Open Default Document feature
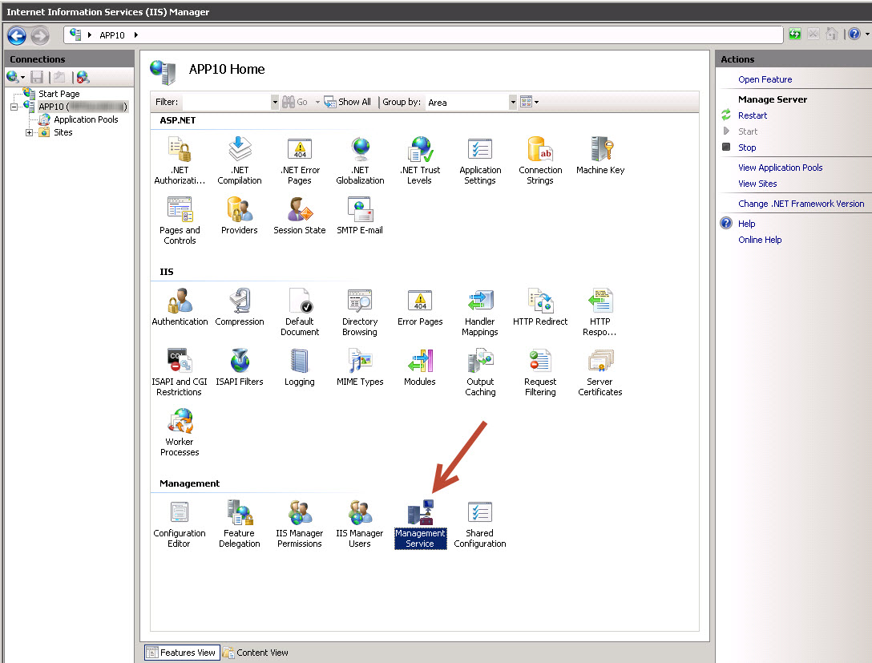The width and height of the screenshot is (872, 663). click(x=300, y=312)
